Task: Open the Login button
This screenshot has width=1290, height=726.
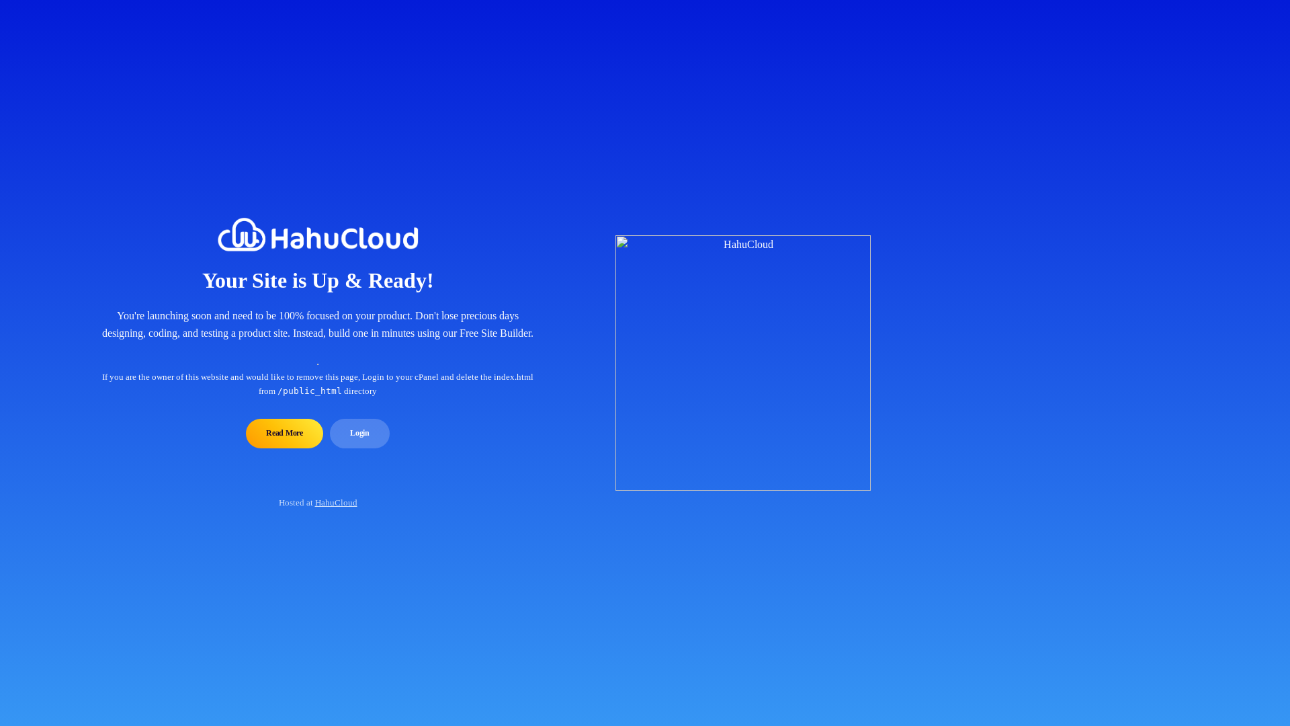Action: tap(359, 434)
